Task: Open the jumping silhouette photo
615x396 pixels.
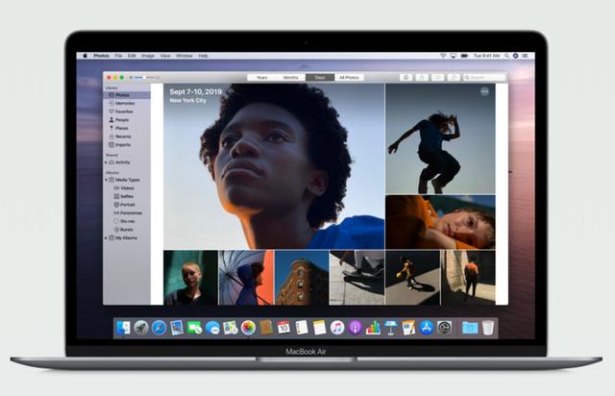Action: (x=440, y=139)
